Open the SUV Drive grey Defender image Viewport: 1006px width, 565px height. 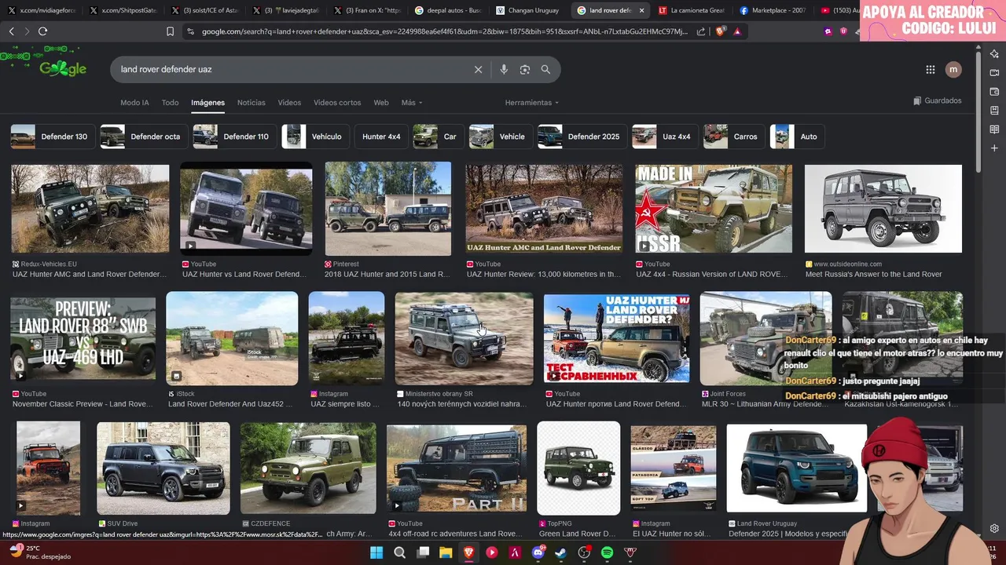click(x=163, y=468)
